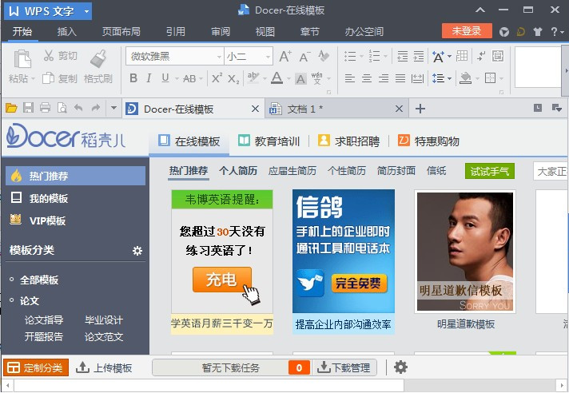Click the decrease font size icon

304,56
